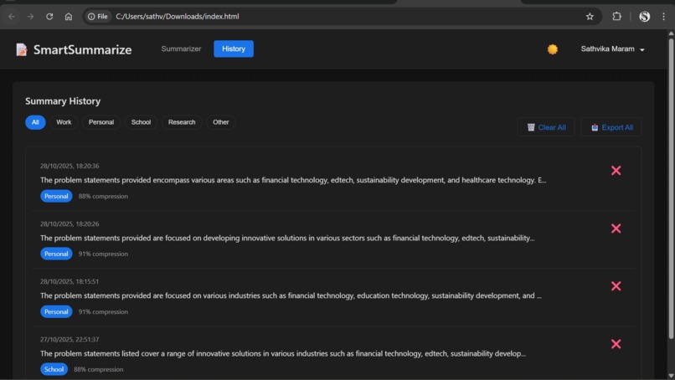675x380 pixels.
Task: Click Personal tag on 18:20:36 entry
Action: tap(56, 196)
